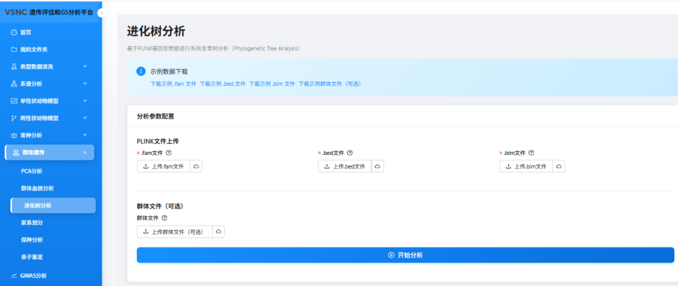Click the help icon next to .fam文件
678x286 pixels.
pyautogui.click(x=169, y=152)
